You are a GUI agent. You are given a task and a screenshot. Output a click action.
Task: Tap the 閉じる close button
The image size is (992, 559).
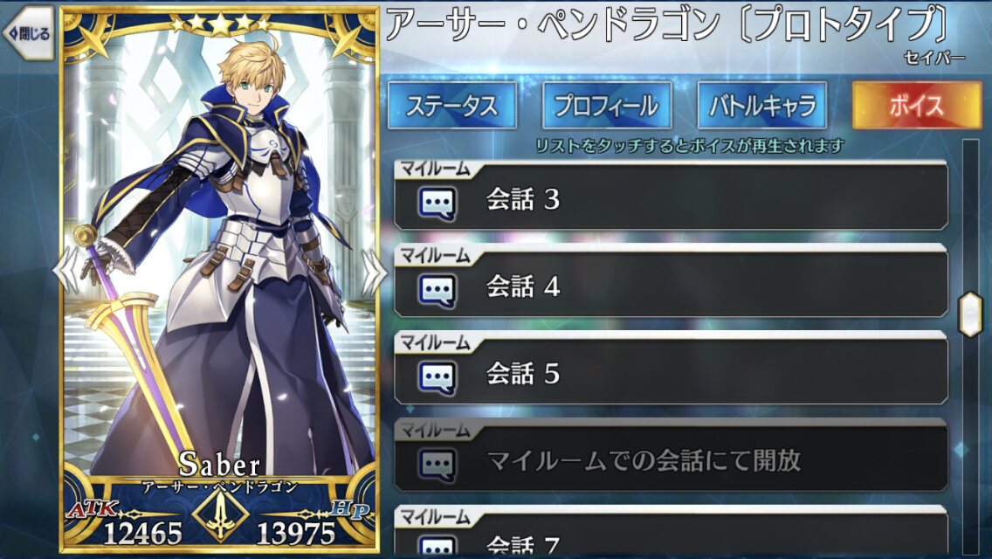(29, 33)
